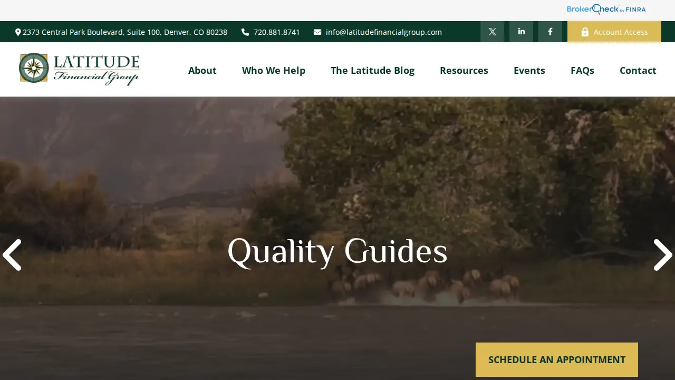
Task: Click the Quality Guides slide heading
Action: [x=337, y=251]
